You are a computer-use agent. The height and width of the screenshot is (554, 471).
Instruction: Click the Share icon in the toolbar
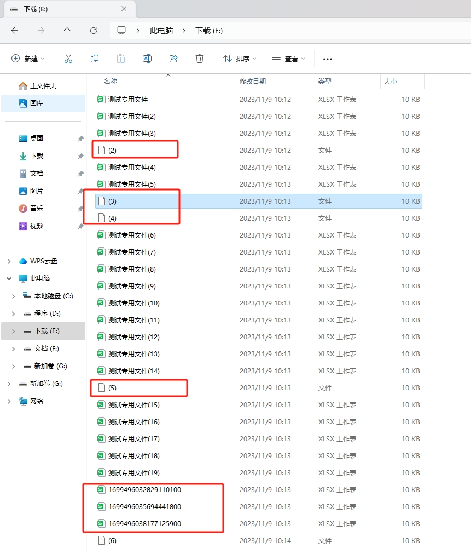click(x=173, y=59)
